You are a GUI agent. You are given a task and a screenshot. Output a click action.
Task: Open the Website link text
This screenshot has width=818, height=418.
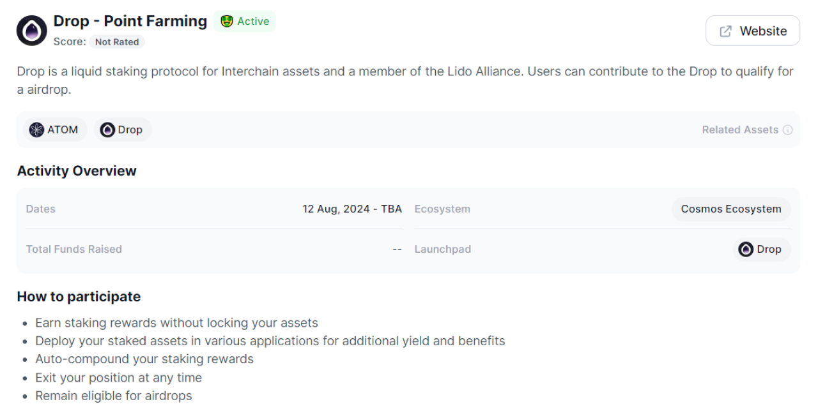point(763,31)
